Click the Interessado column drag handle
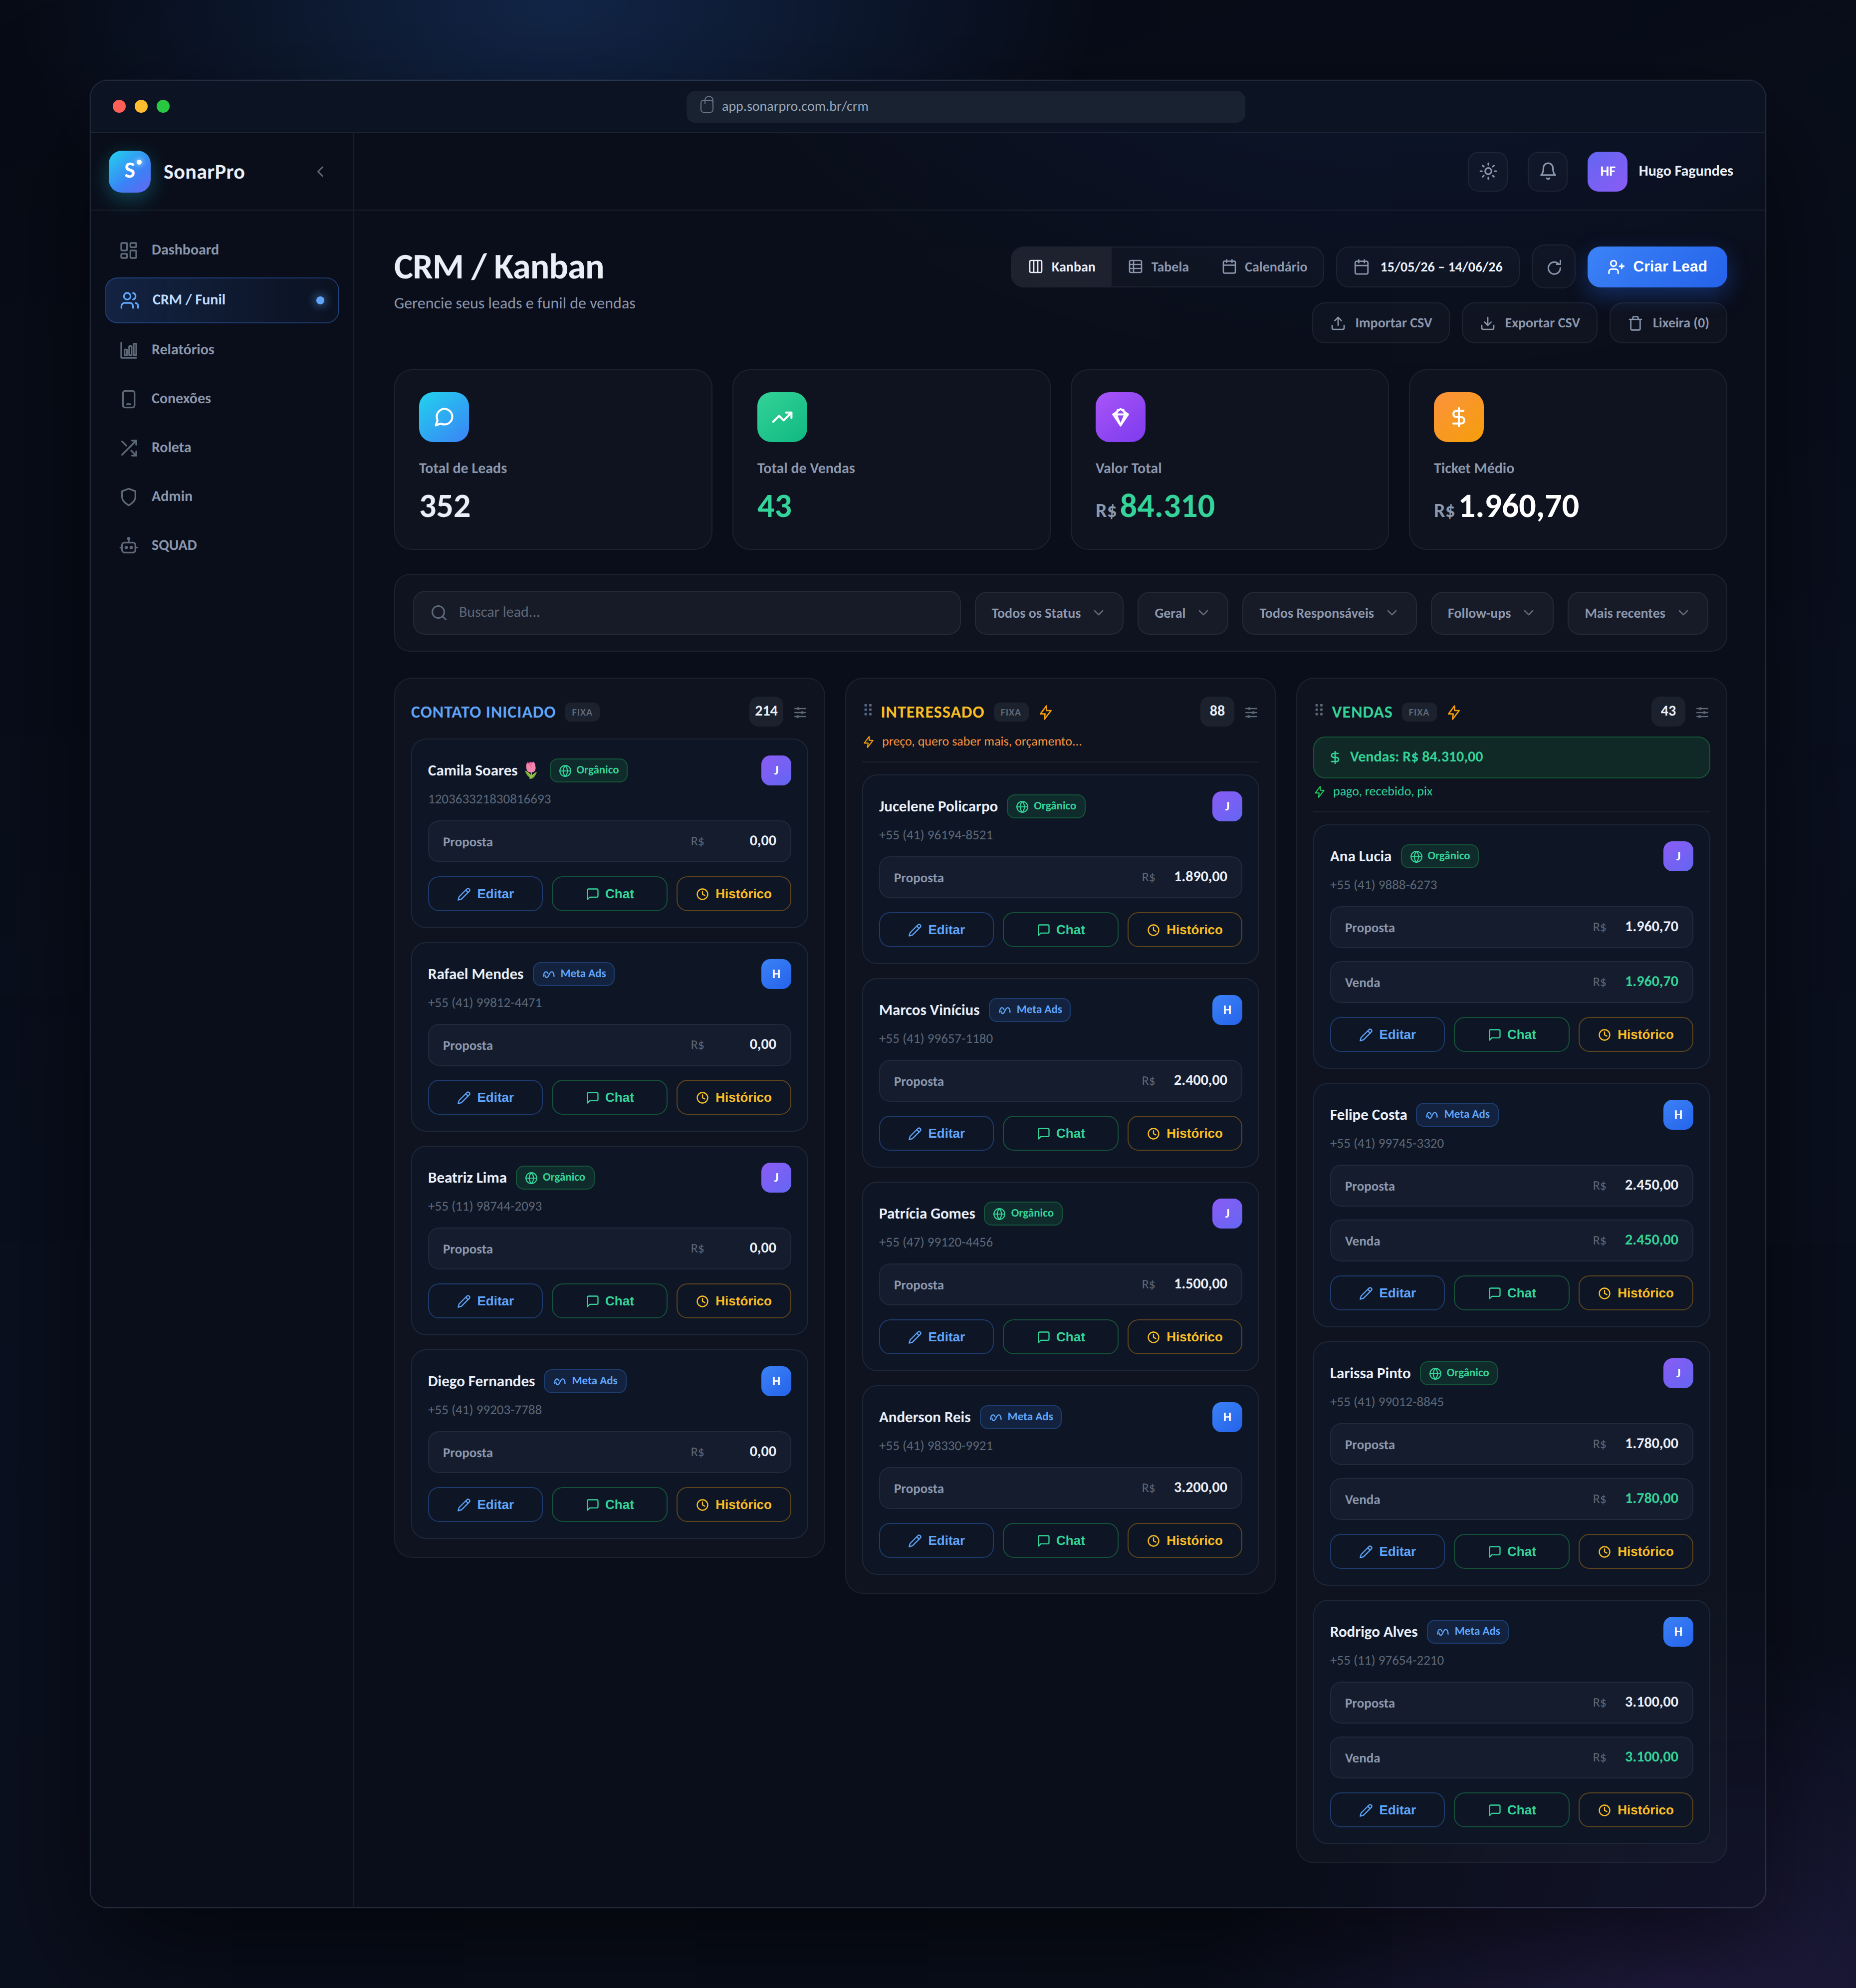1856x1988 pixels. point(868,710)
